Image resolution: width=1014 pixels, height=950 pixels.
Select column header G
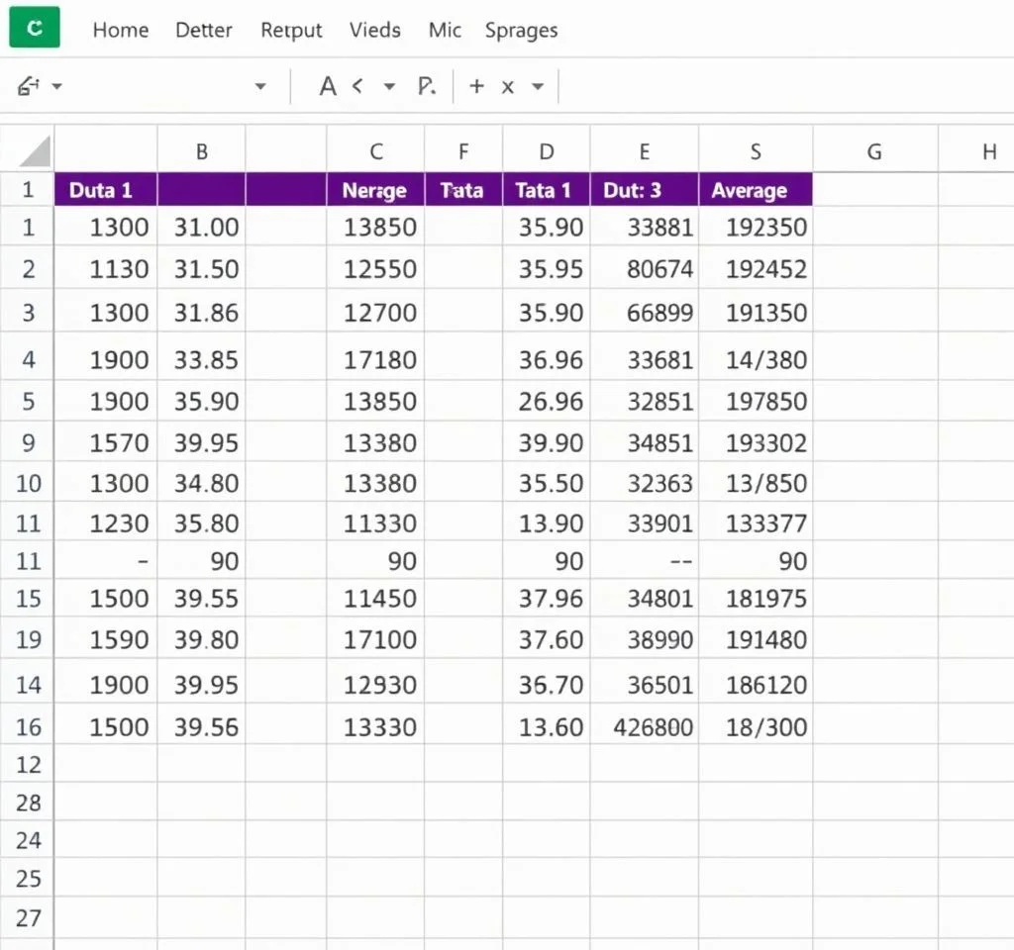(x=873, y=152)
